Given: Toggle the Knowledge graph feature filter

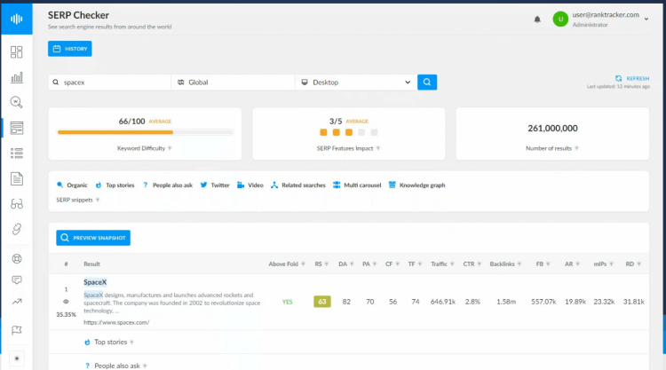Looking at the screenshot, I should 417,185.
